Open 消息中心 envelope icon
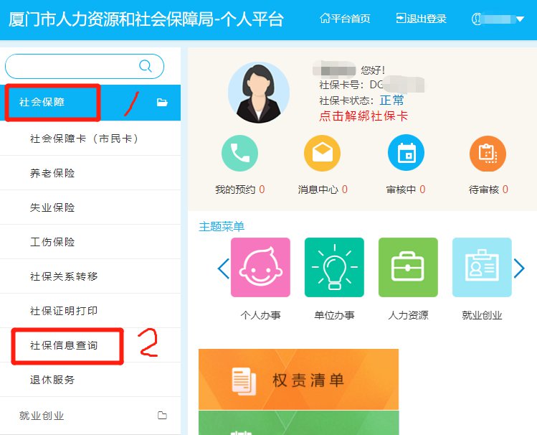Screen dimensions: 537x435 (x=322, y=153)
